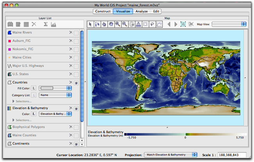The width and height of the screenshot is (254, 162).
Task: Select the rectangular dotted selection tool
Action: coord(145,24)
